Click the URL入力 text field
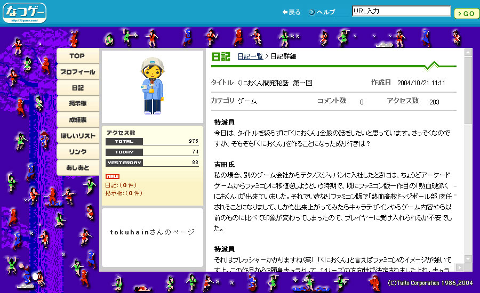 [401, 11]
